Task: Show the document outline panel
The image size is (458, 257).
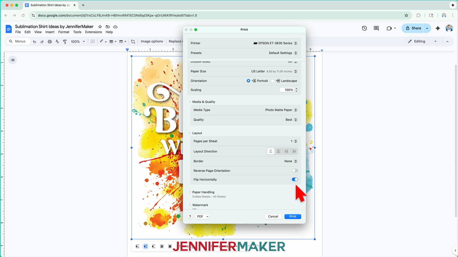Action: click(x=13, y=60)
